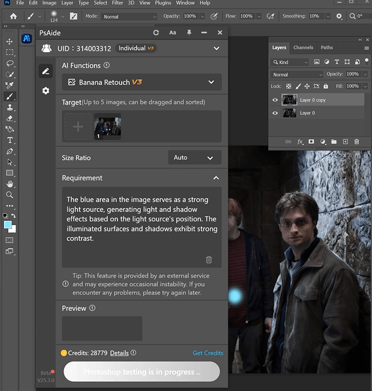Reset default foreground and background colors
372x391 pixels.
[x=5, y=216]
